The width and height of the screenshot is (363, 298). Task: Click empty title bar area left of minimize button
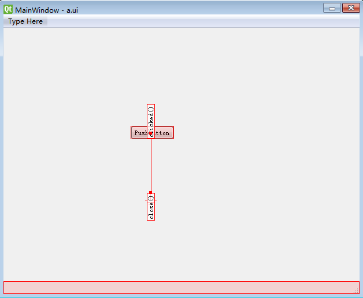231,8
